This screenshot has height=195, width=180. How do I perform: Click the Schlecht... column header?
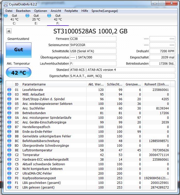[x=115, y=84]
